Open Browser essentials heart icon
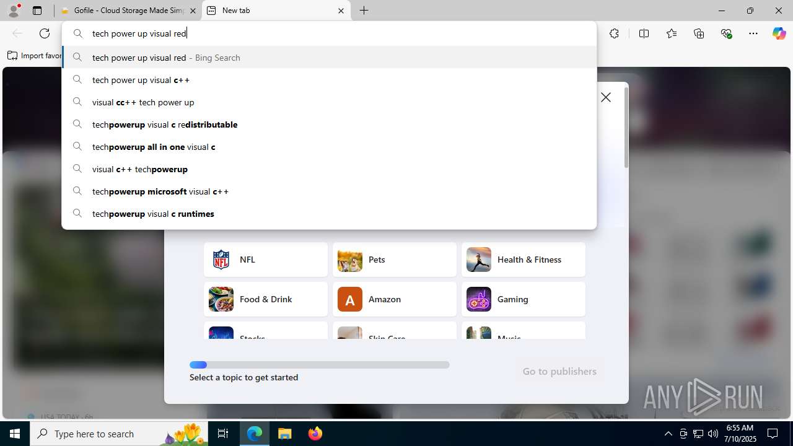 click(726, 33)
